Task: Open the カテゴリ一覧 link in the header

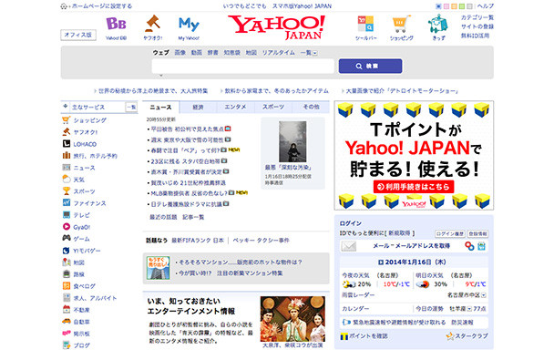Action: pos(477,17)
